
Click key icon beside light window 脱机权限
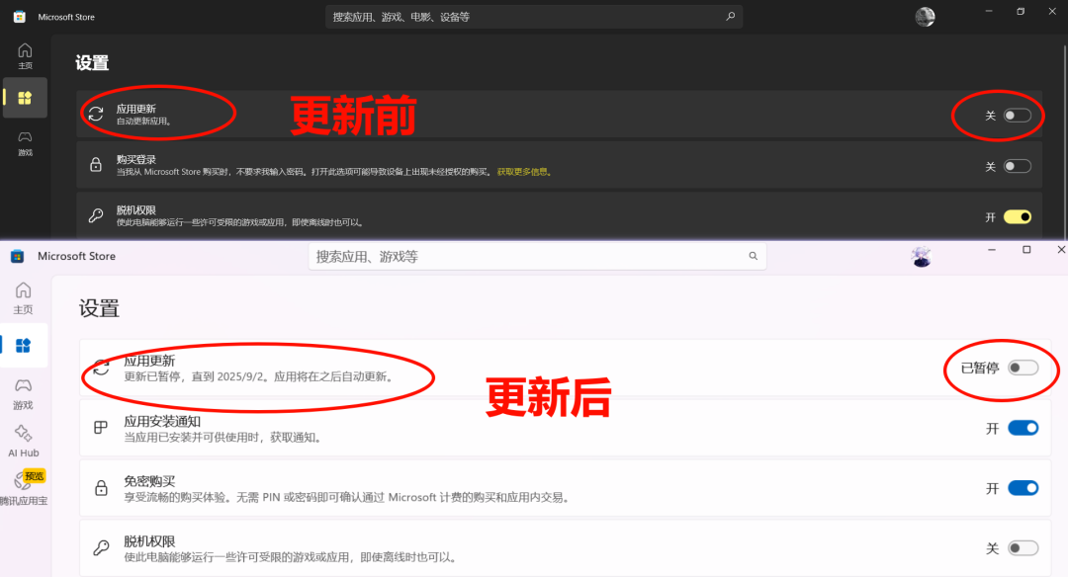point(101,547)
